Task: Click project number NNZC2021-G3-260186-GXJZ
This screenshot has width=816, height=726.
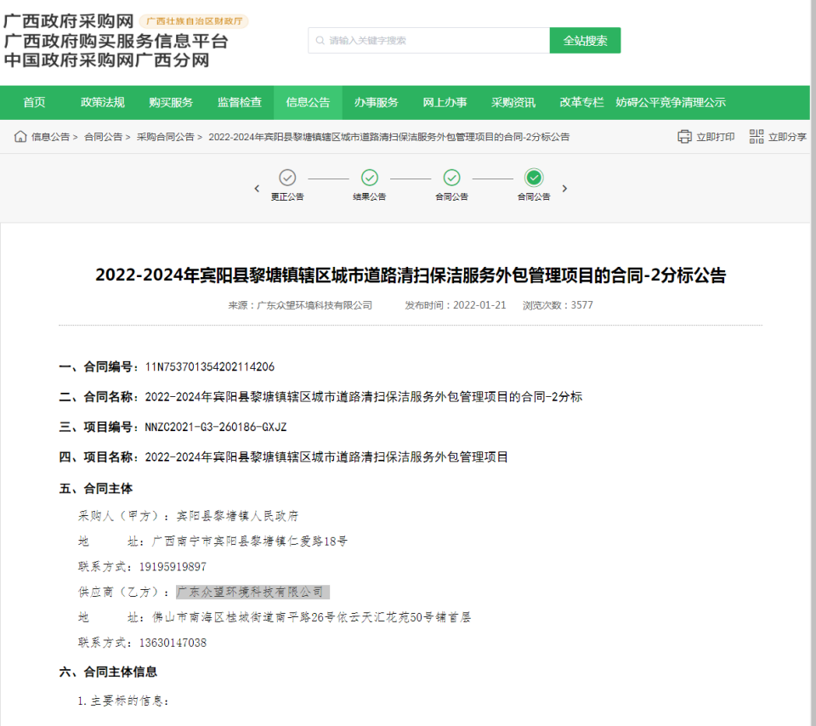Action: tap(215, 428)
